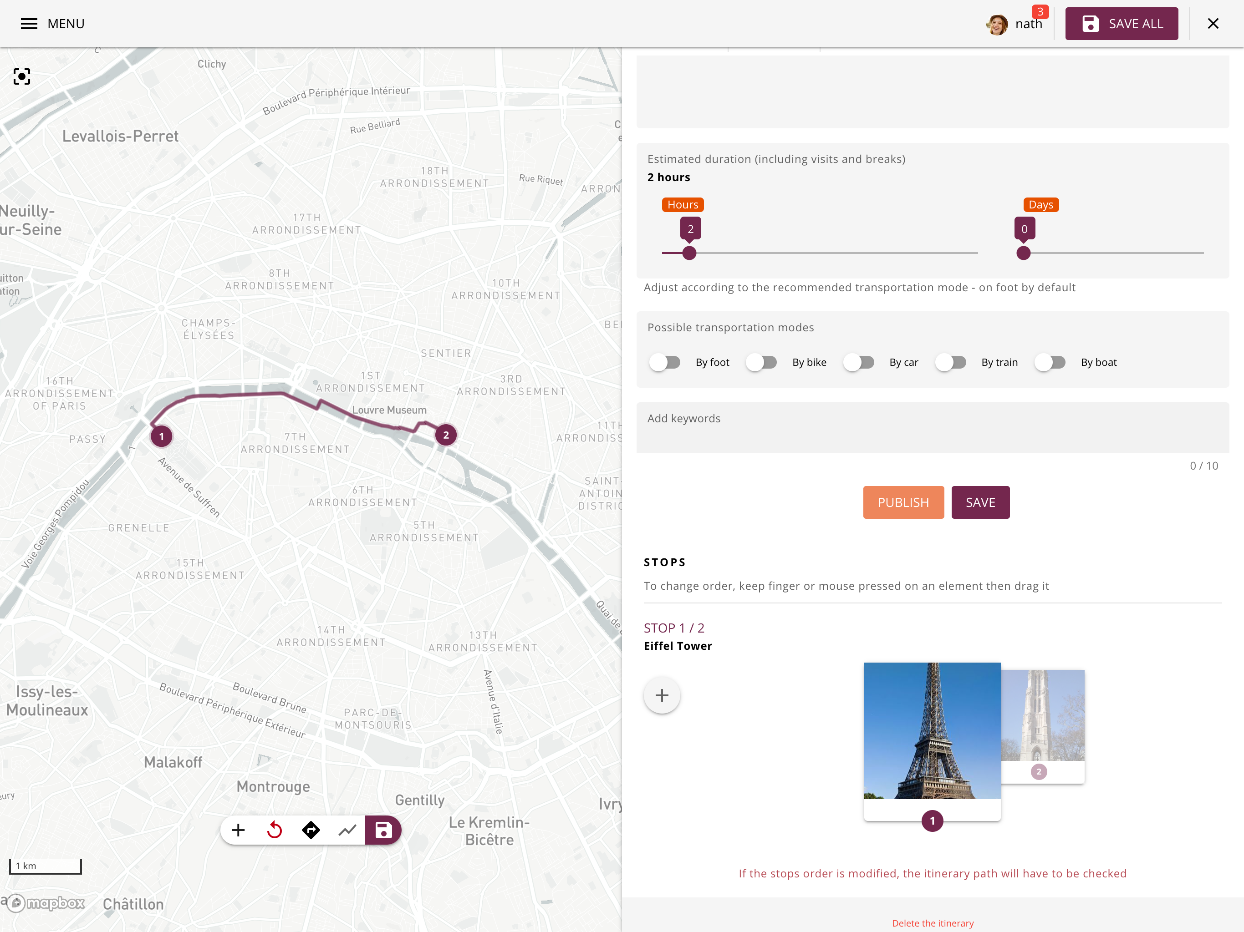Enable the By bike toggle
The image size is (1244, 932).
(x=761, y=363)
